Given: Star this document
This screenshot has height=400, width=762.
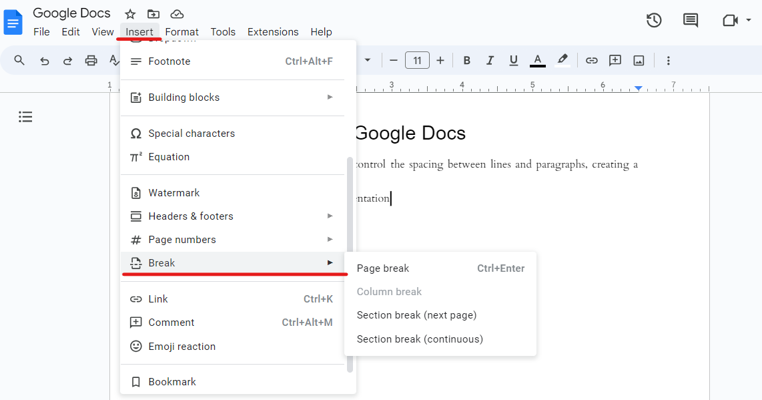Looking at the screenshot, I should 130,14.
